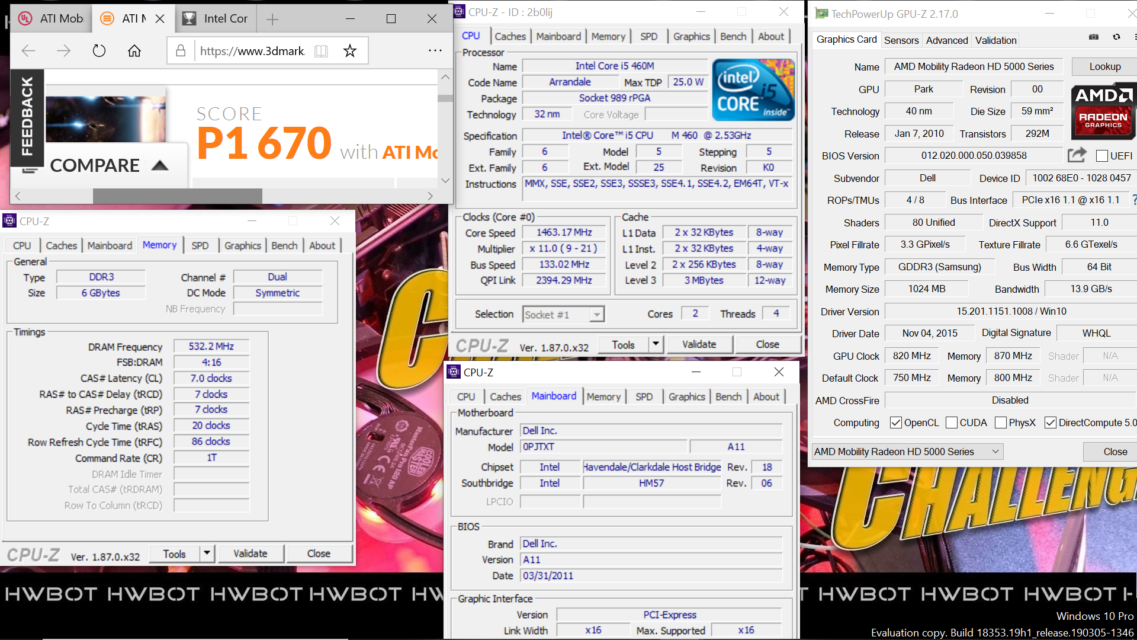
Task: Open the browser settings ellipsis menu
Action: tap(435, 51)
